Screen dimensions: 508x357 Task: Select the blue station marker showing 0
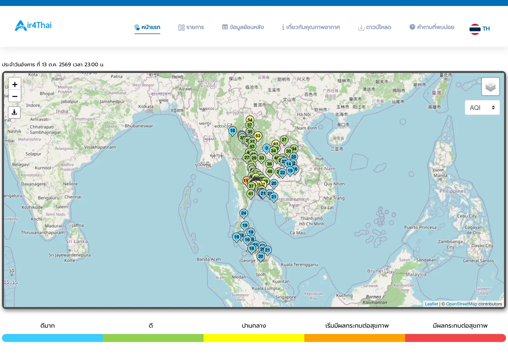click(266, 149)
